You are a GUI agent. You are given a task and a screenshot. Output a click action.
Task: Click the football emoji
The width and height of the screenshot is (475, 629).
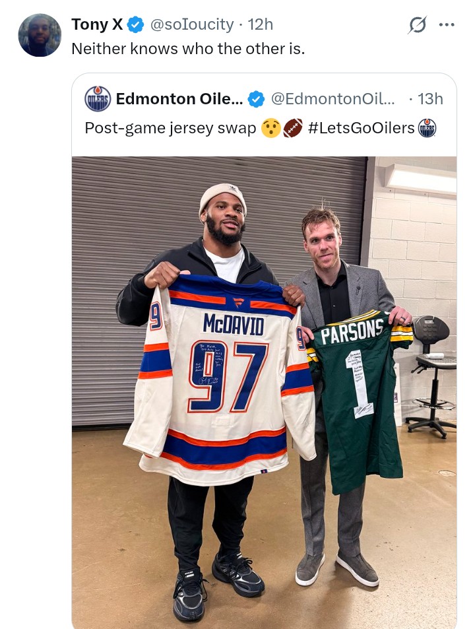coord(293,128)
